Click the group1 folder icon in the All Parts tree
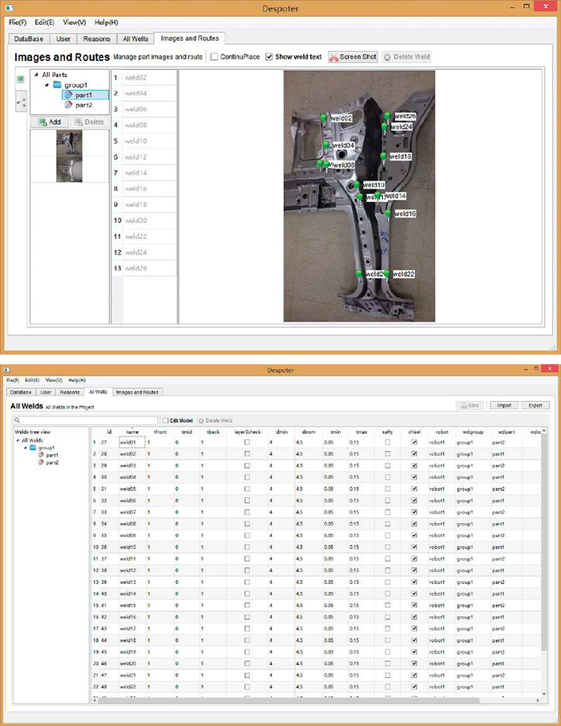Viewport: 561px width, 726px height. [x=58, y=85]
